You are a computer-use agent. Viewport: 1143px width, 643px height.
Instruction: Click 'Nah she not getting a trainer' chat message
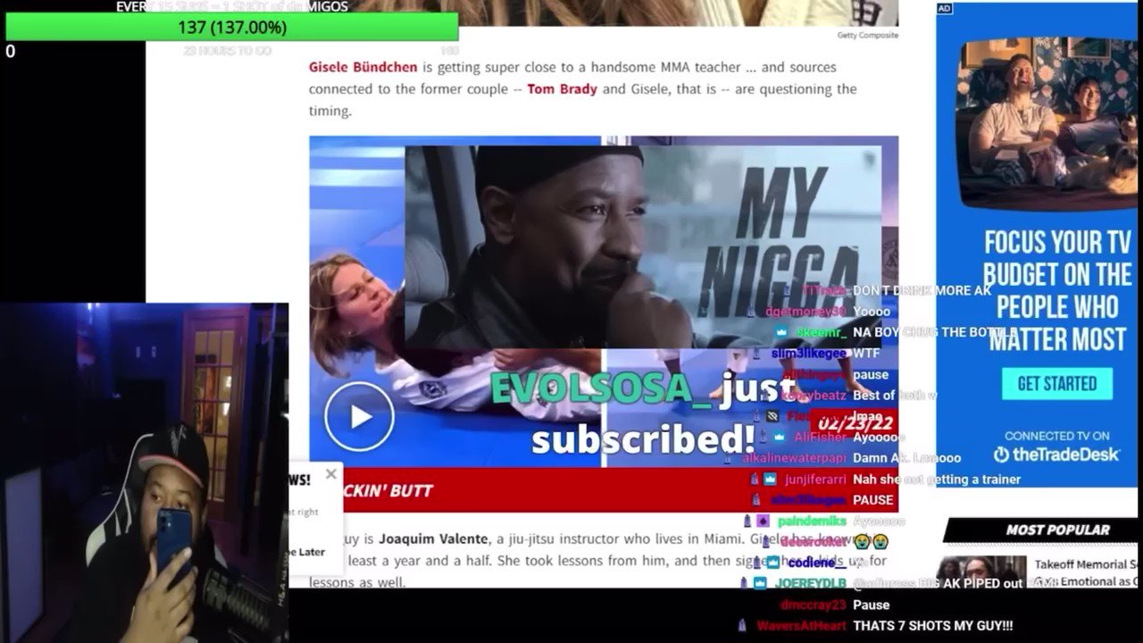coord(937,480)
